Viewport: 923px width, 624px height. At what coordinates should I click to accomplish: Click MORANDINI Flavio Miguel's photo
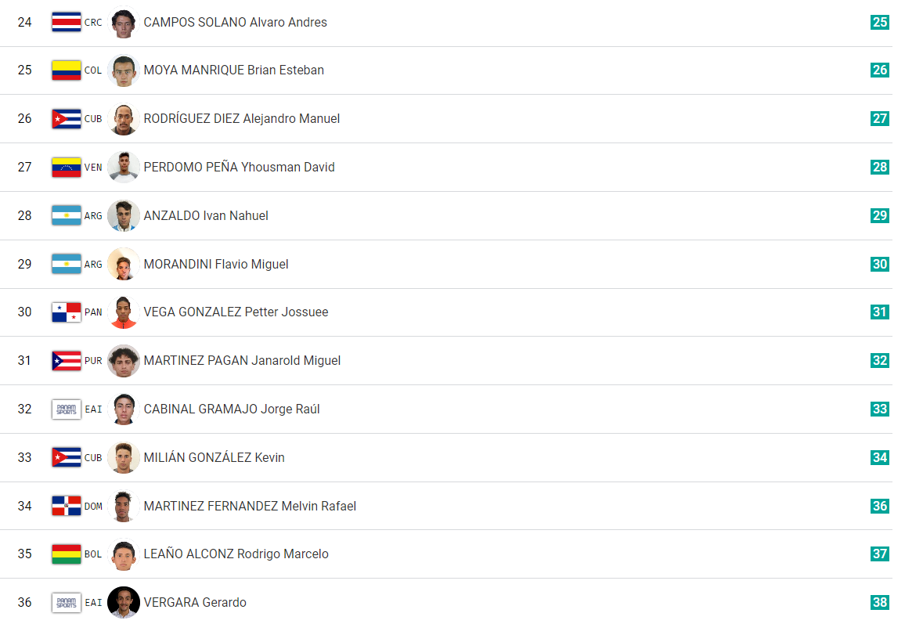[x=124, y=265]
